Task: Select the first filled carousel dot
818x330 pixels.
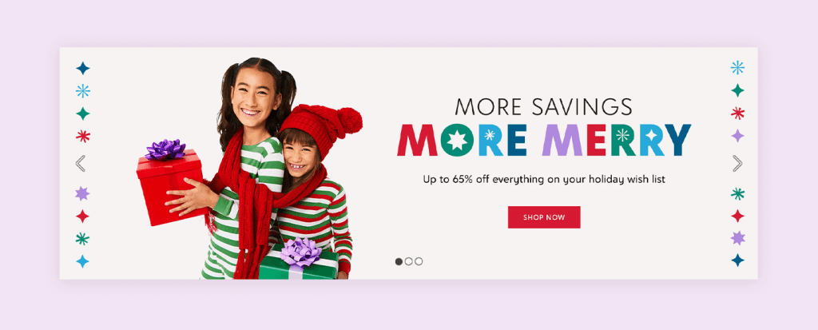Action: point(399,261)
